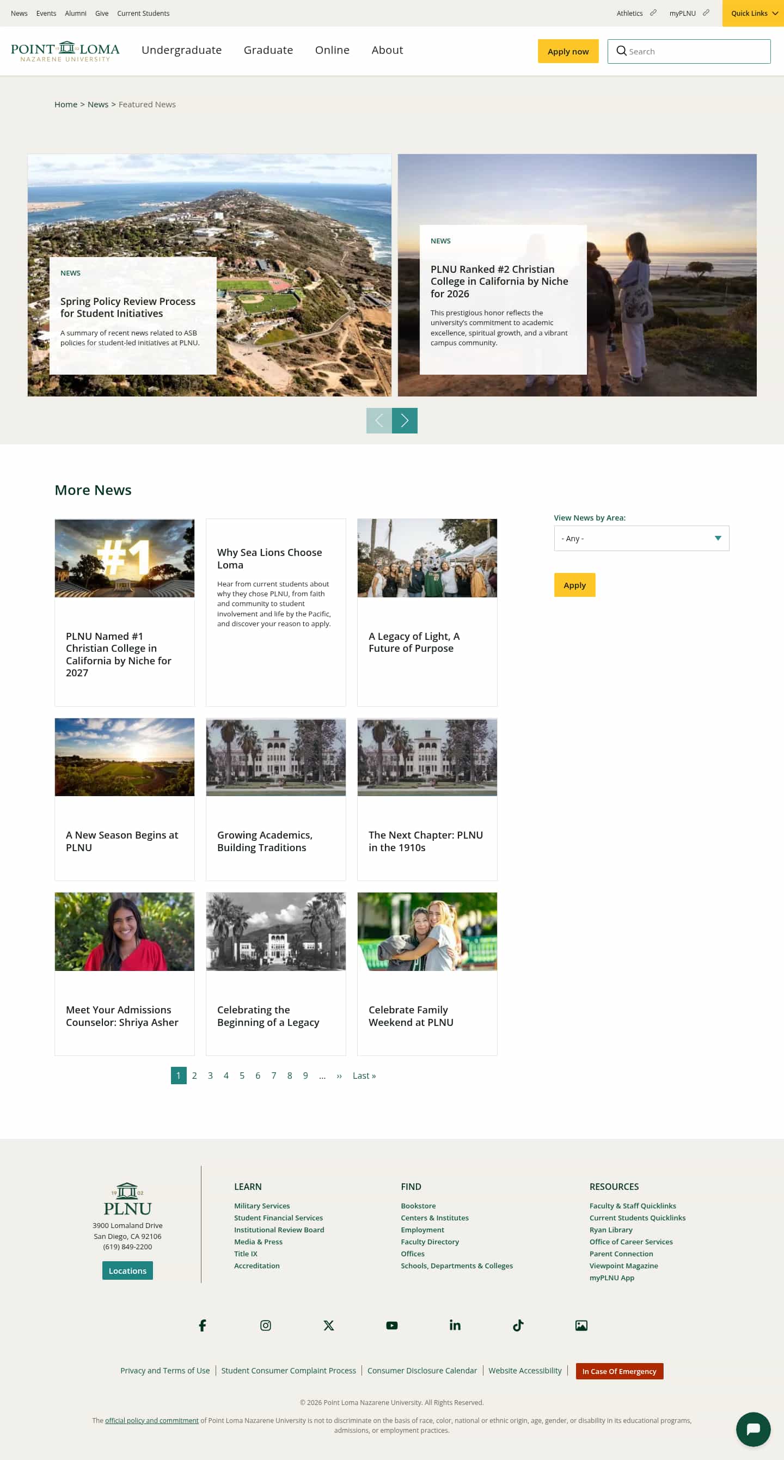Open the YouTube social icon
Image resolution: width=784 pixels, height=1460 pixels.
(x=392, y=1325)
